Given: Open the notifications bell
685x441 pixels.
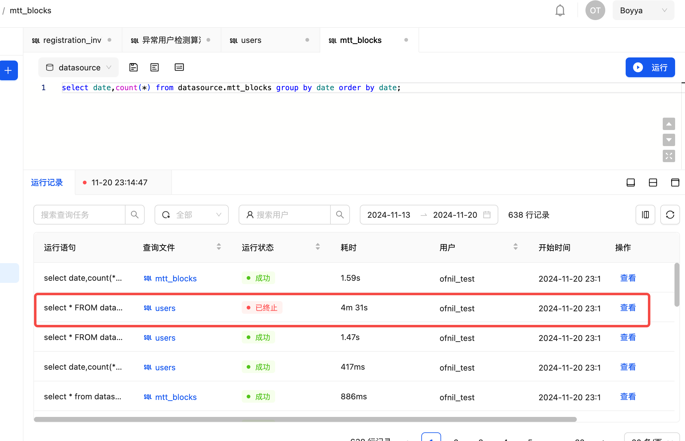Looking at the screenshot, I should click(x=560, y=10).
